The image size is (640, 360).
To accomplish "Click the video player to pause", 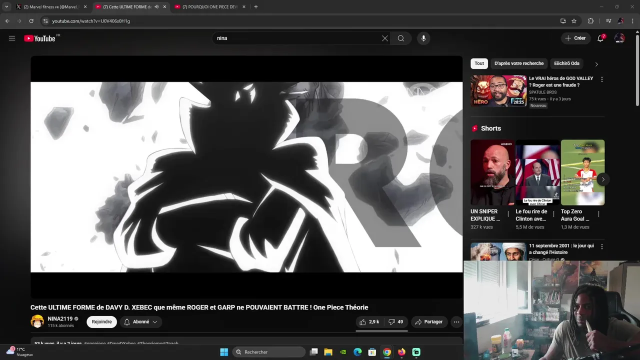I will tap(246, 177).
